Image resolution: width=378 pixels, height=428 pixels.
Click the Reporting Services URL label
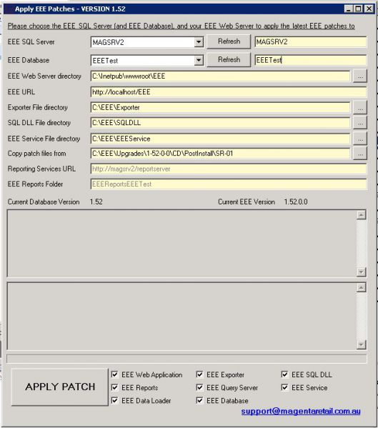pyautogui.click(x=41, y=169)
